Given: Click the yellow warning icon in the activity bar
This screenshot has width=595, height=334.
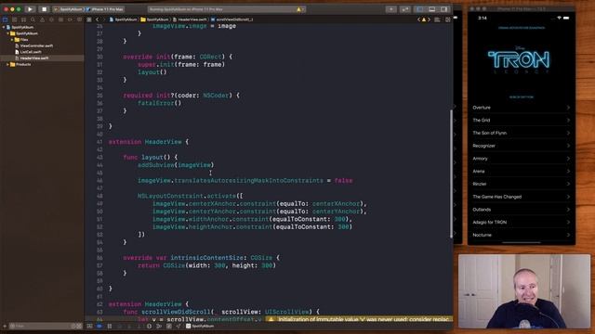Looking at the screenshot, I should click(x=299, y=9).
